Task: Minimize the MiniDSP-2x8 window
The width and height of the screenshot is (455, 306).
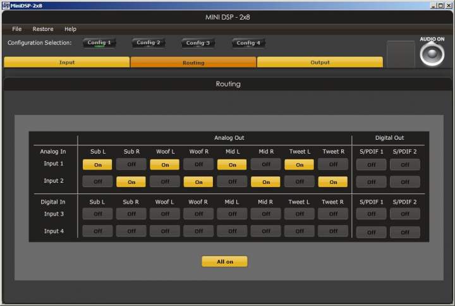Action: 434,6
